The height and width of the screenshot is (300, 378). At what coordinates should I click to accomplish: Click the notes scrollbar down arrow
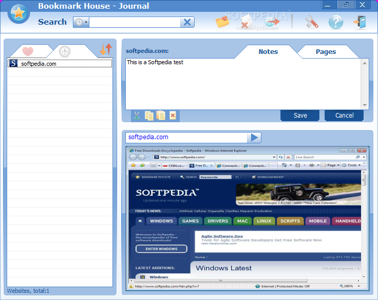pos(365,105)
